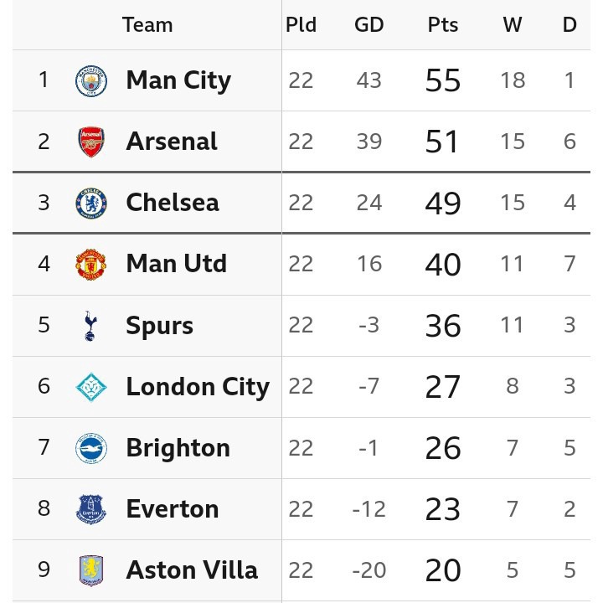Click the Aston Villa lion badge
This screenshot has height=603, width=603.
point(91,570)
